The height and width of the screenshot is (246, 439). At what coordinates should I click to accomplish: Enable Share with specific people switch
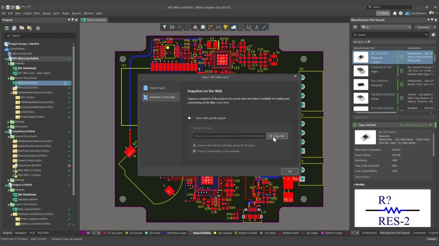coord(190,118)
